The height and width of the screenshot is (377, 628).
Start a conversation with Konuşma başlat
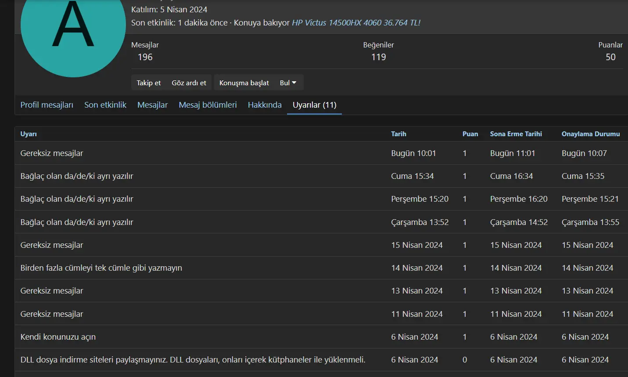[x=244, y=83]
